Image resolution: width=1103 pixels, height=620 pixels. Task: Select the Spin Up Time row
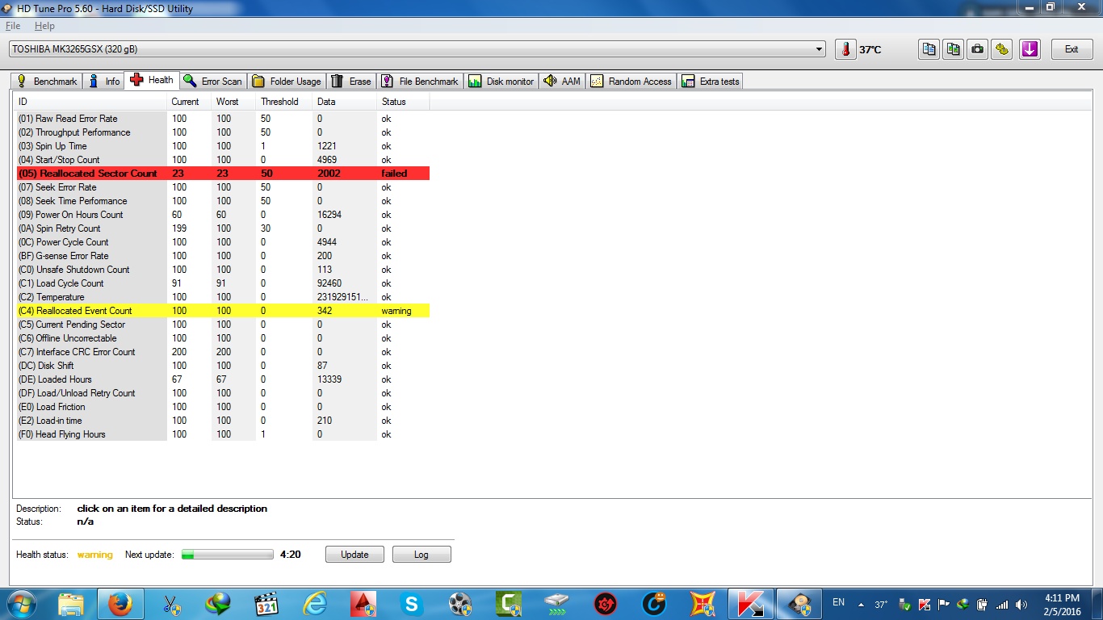pos(223,146)
